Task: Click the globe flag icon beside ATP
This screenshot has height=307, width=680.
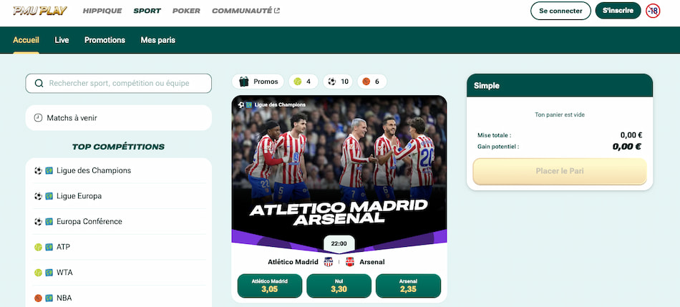Action: click(49, 247)
